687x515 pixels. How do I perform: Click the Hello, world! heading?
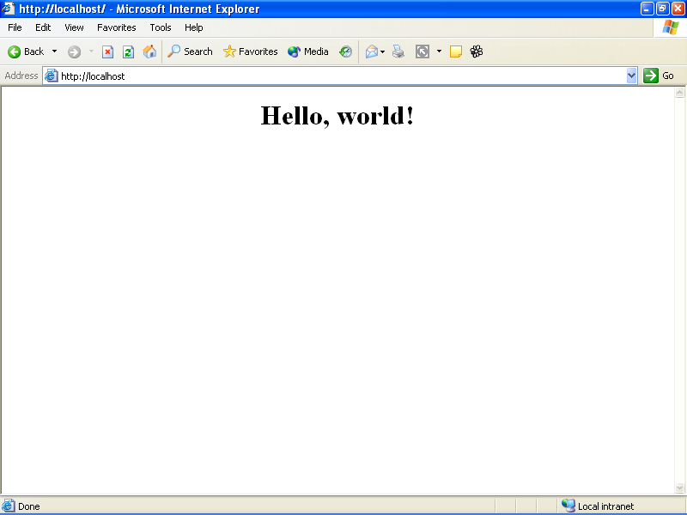(337, 116)
